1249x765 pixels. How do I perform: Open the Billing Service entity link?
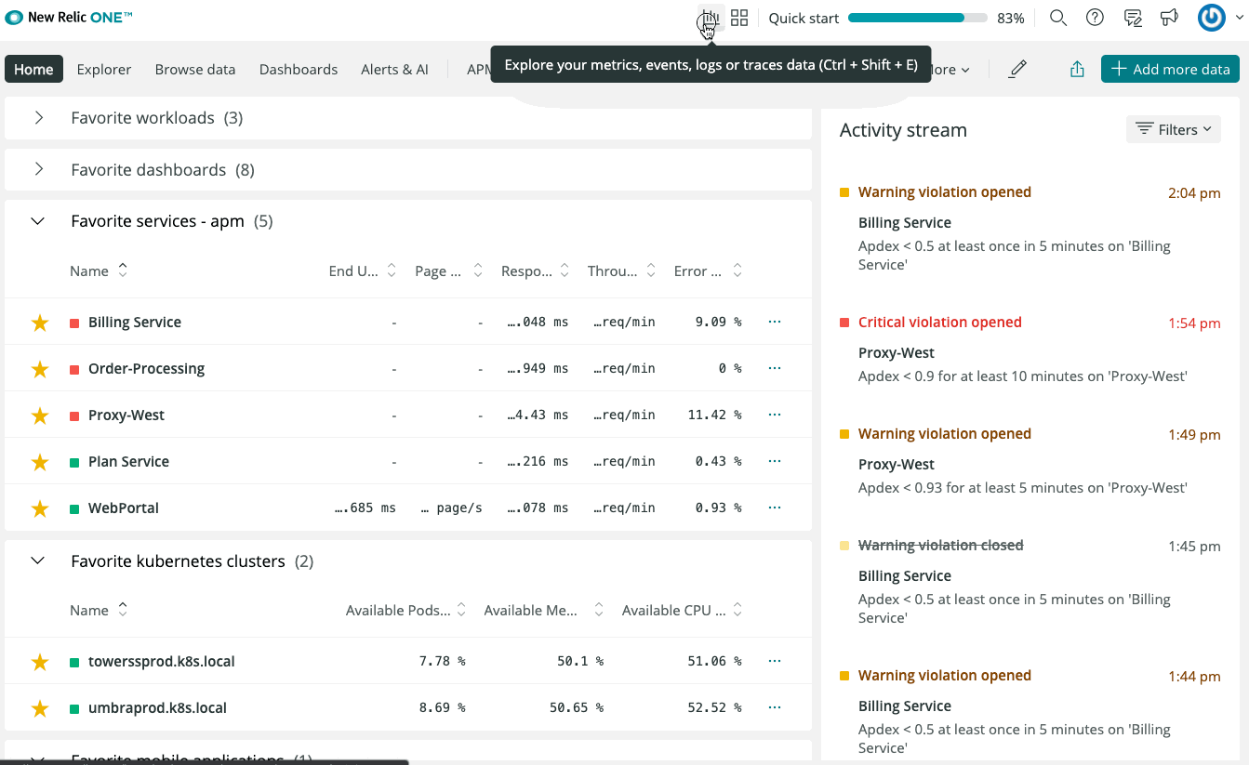[135, 322]
